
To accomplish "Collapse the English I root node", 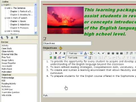I will 2,5.
